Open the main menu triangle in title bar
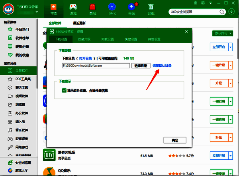The height and width of the screenshot is (176, 239). [x=211, y=3]
